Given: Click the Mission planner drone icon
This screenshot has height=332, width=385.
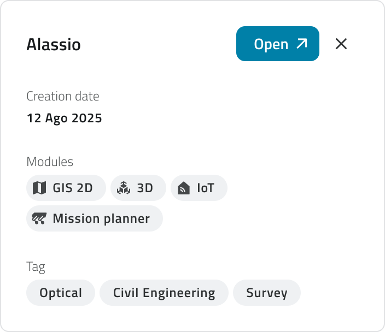Looking at the screenshot, I should pyautogui.click(x=39, y=219).
